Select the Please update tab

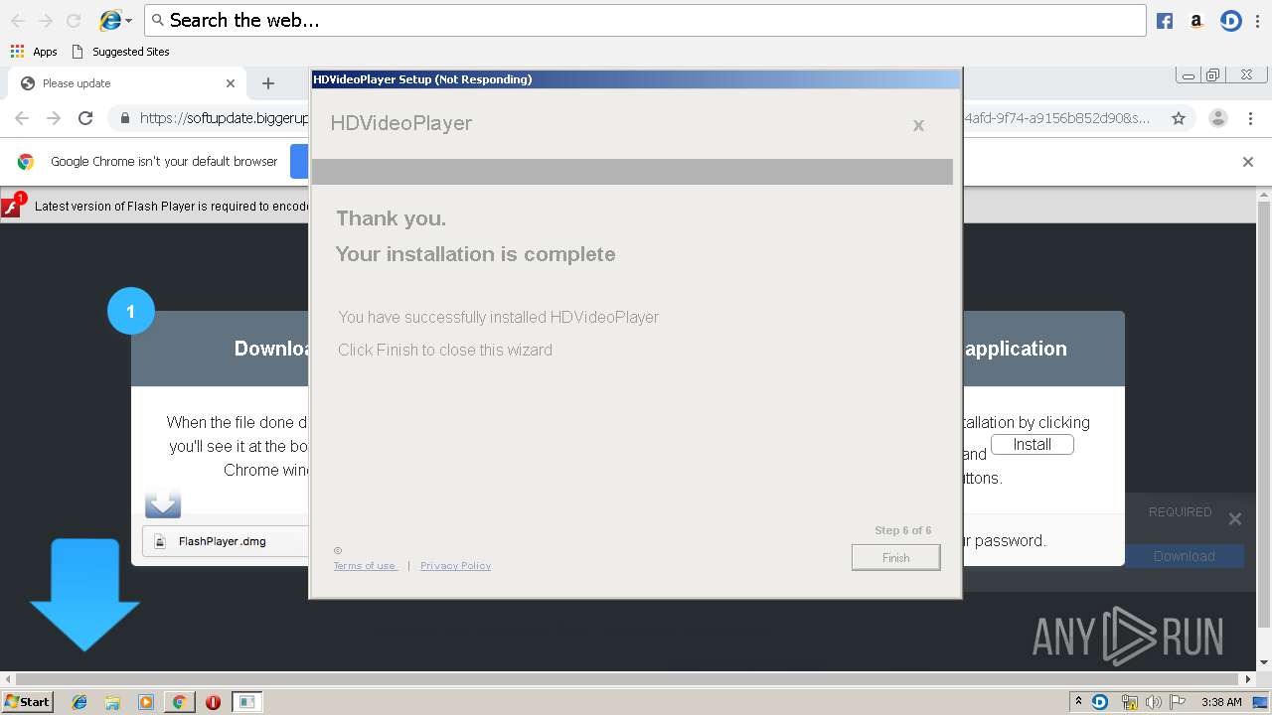pyautogui.click(x=128, y=83)
